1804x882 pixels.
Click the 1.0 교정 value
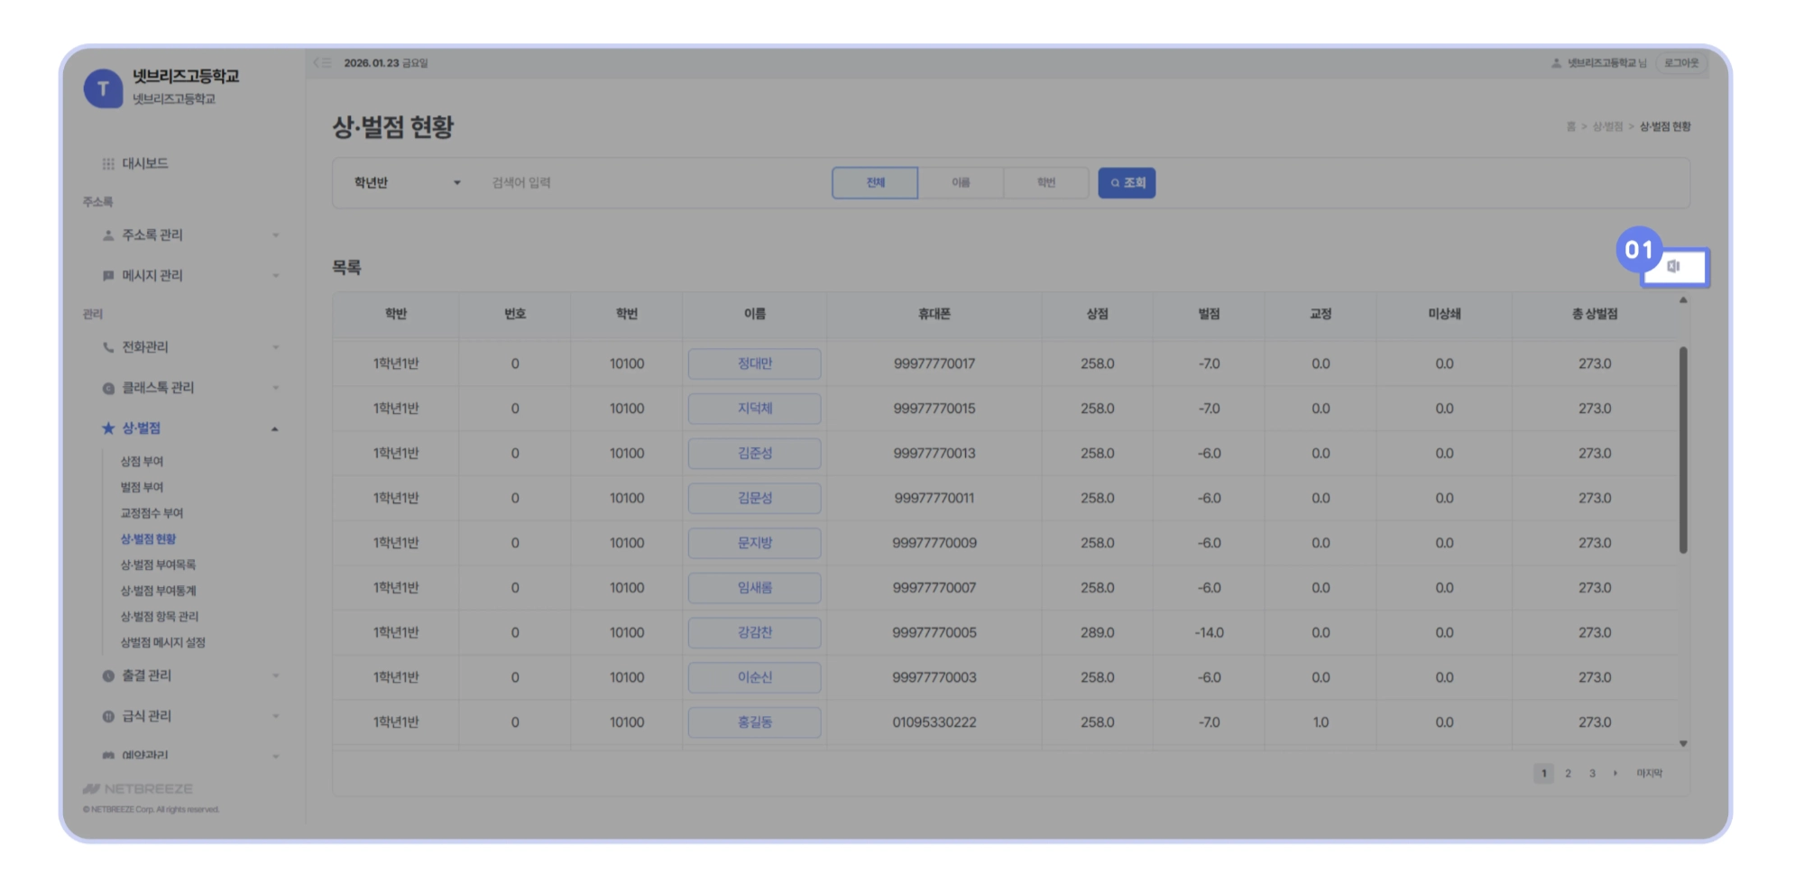(1321, 722)
